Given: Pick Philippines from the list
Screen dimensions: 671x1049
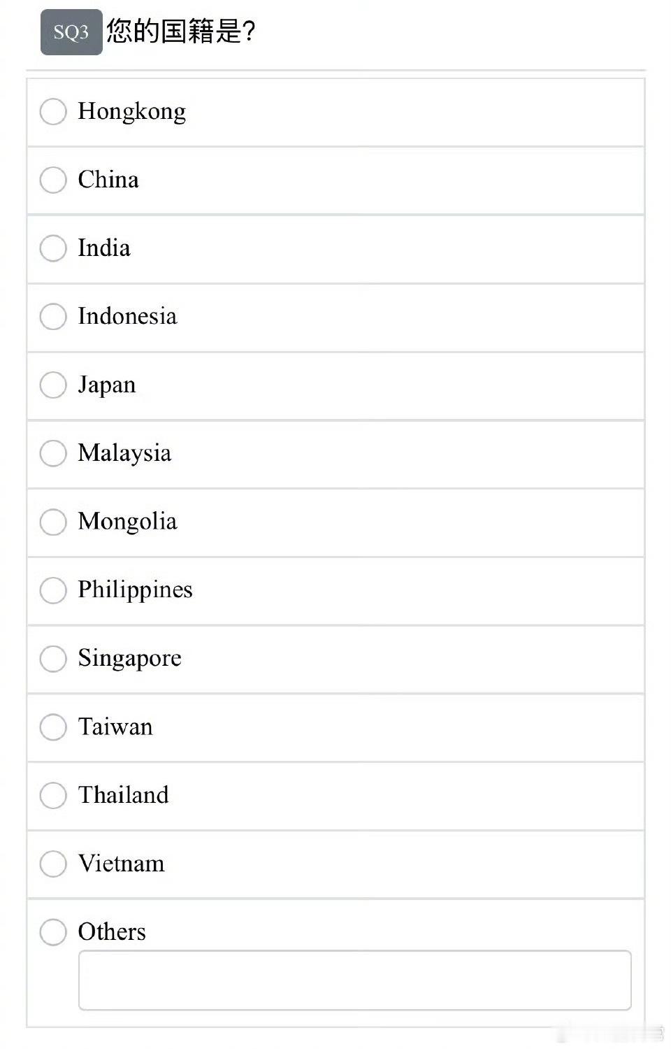Looking at the screenshot, I should point(53,590).
